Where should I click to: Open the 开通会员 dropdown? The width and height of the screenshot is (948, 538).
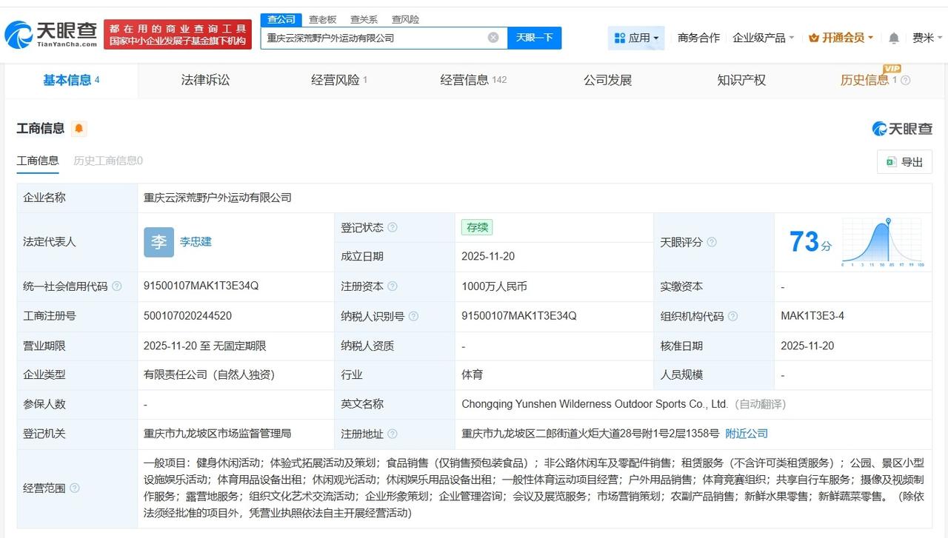coord(841,38)
